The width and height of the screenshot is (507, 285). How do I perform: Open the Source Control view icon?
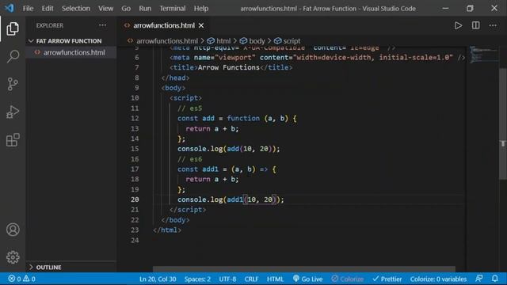point(13,84)
